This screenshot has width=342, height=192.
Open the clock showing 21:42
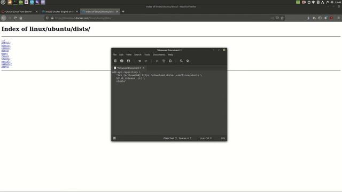coord(338,2)
